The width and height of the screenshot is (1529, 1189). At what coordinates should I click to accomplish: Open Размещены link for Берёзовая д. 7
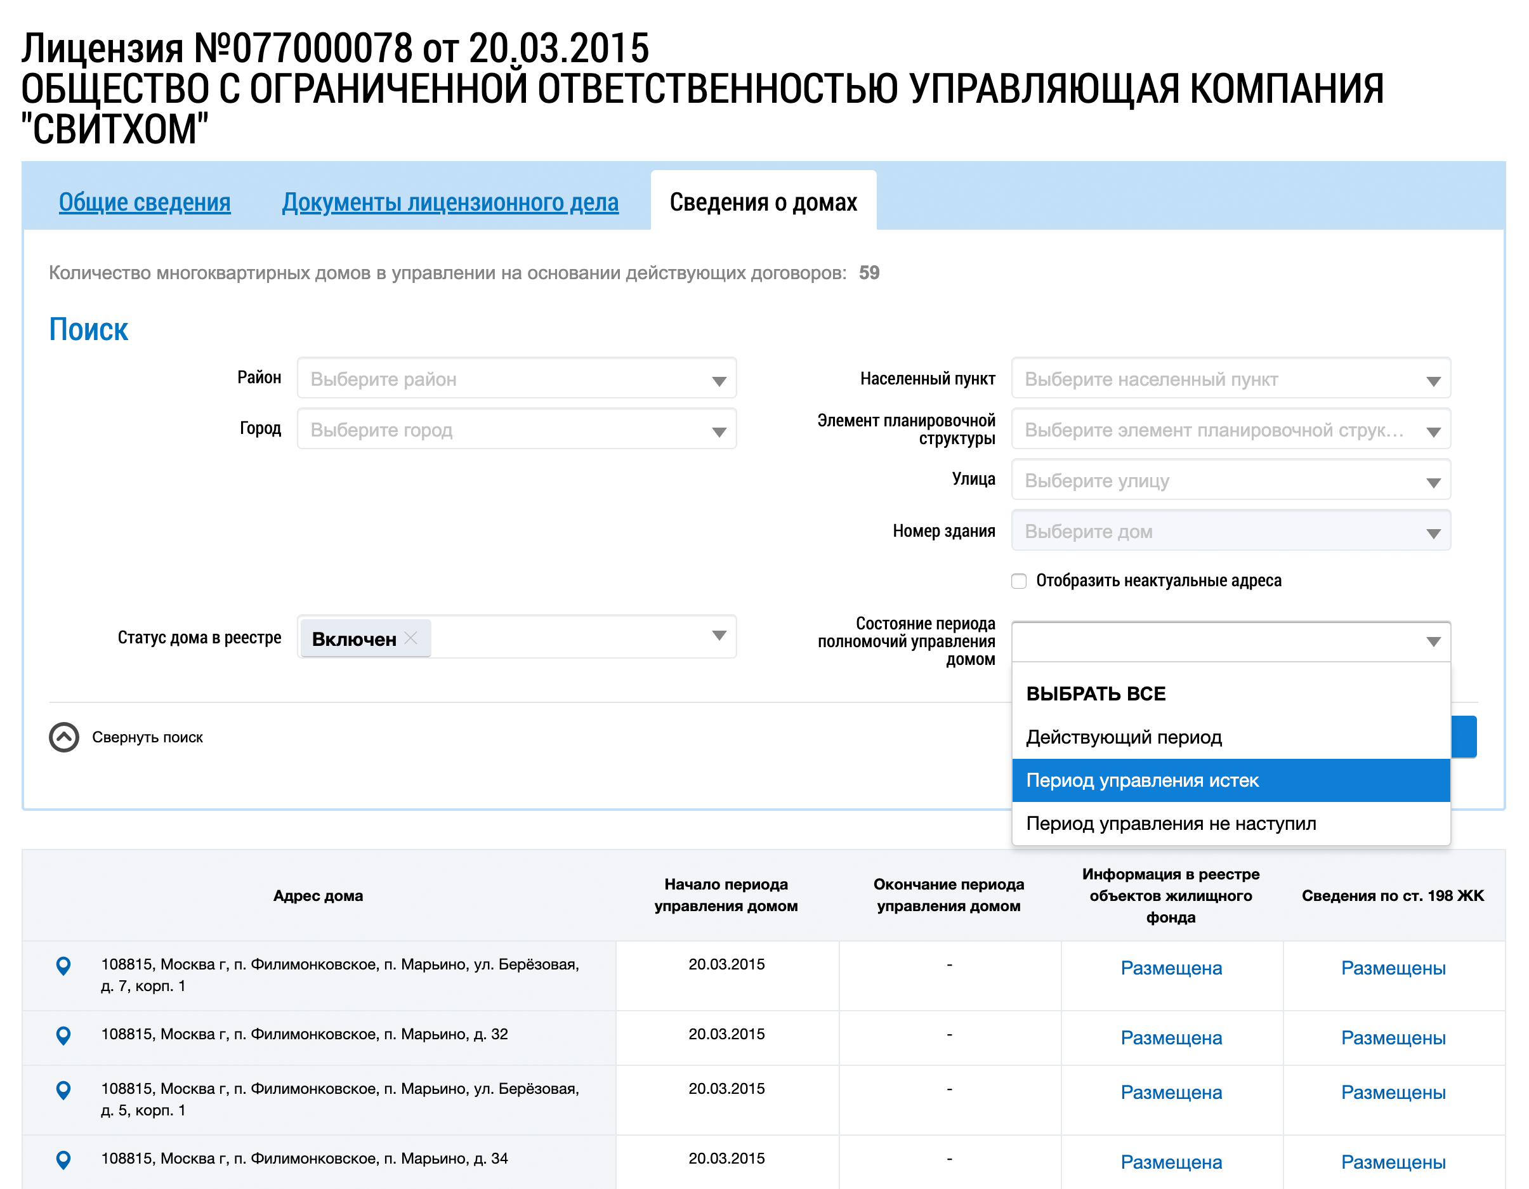click(1393, 968)
